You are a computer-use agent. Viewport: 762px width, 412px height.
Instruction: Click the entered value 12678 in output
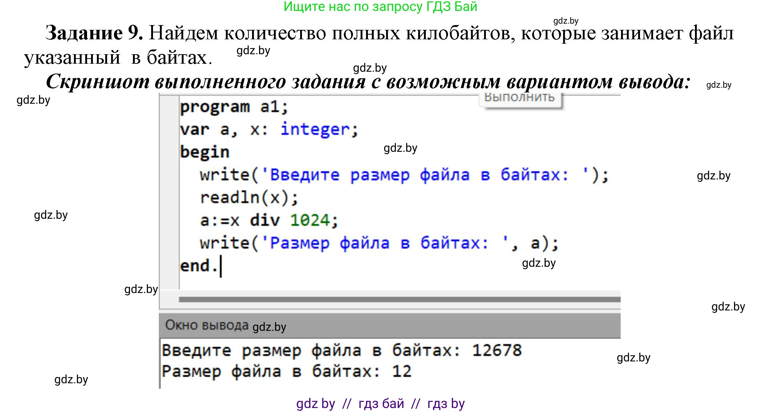tap(497, 350)
